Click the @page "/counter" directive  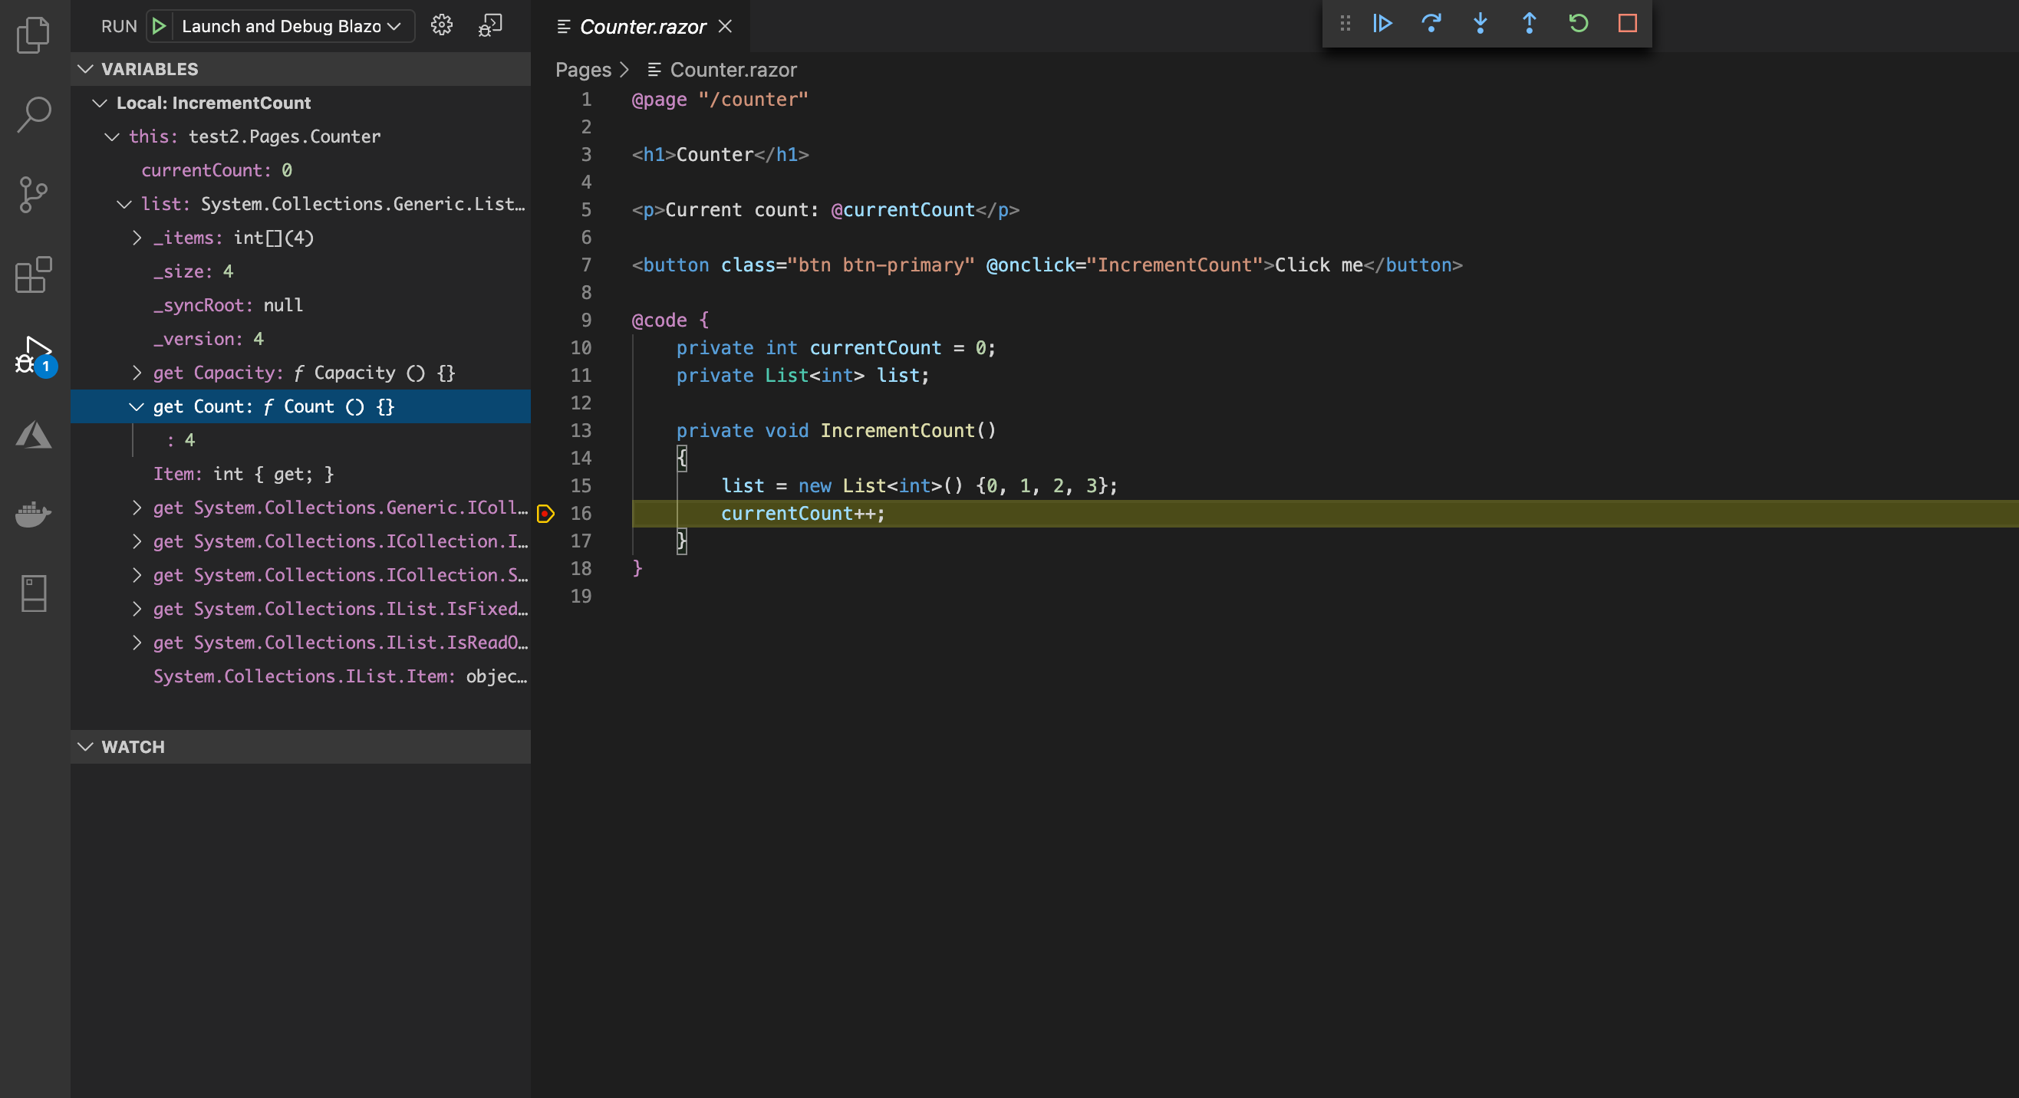[720, 100]
